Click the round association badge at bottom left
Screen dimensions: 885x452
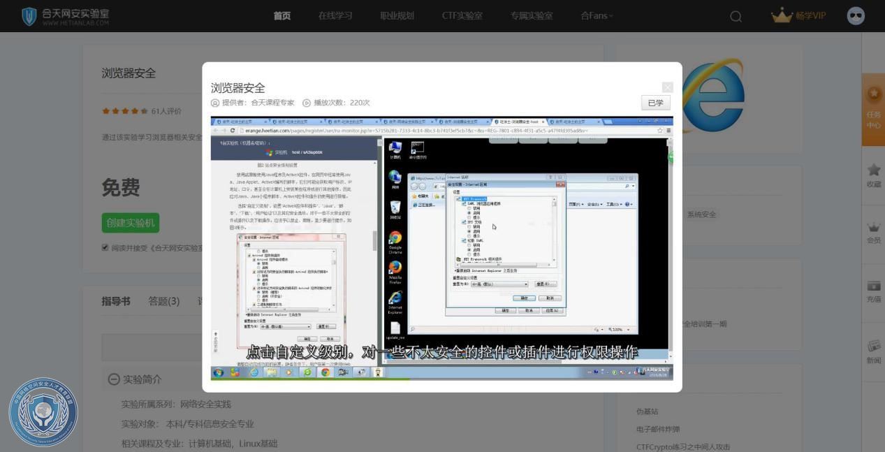[x=43, y=411]
